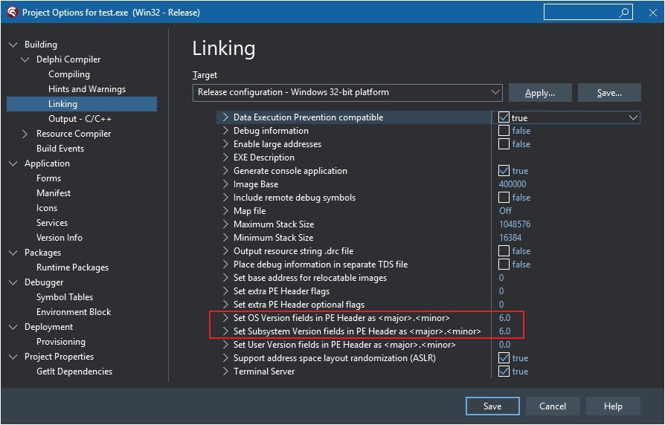The image size is (665, 425).
Task: Collapse the Delphi Compiler node
Action: [25, 59]
